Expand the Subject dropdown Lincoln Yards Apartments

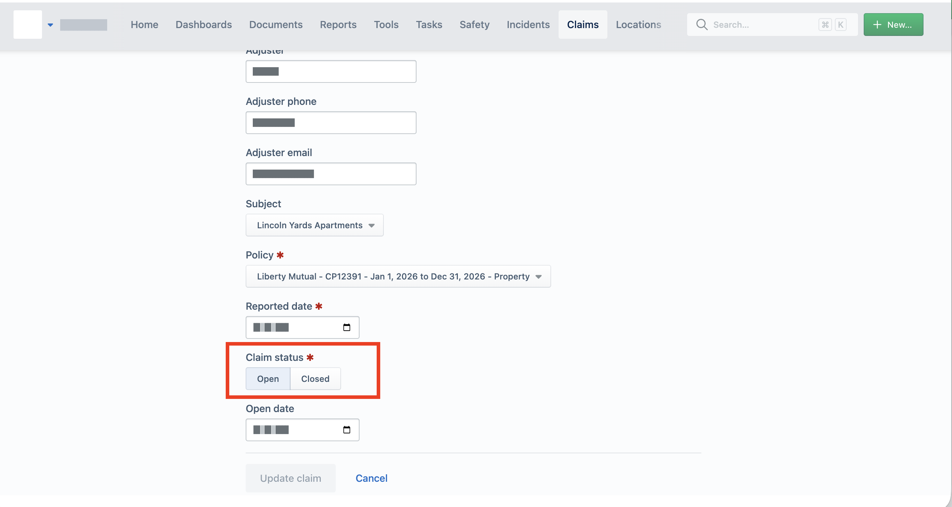pos(314,225)
